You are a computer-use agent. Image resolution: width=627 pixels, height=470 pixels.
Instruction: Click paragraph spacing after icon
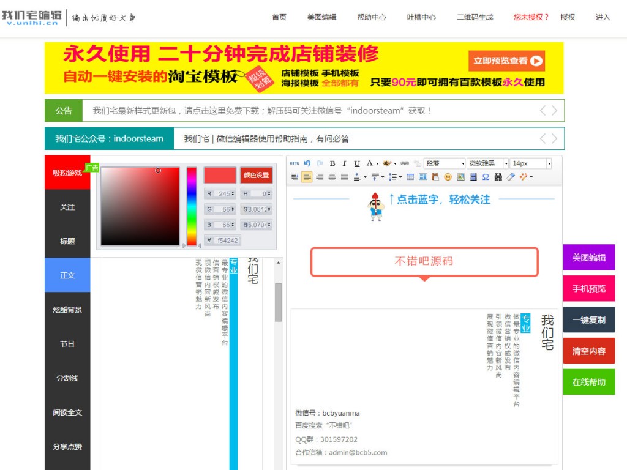pyautogui.click(x=375, y=177)
